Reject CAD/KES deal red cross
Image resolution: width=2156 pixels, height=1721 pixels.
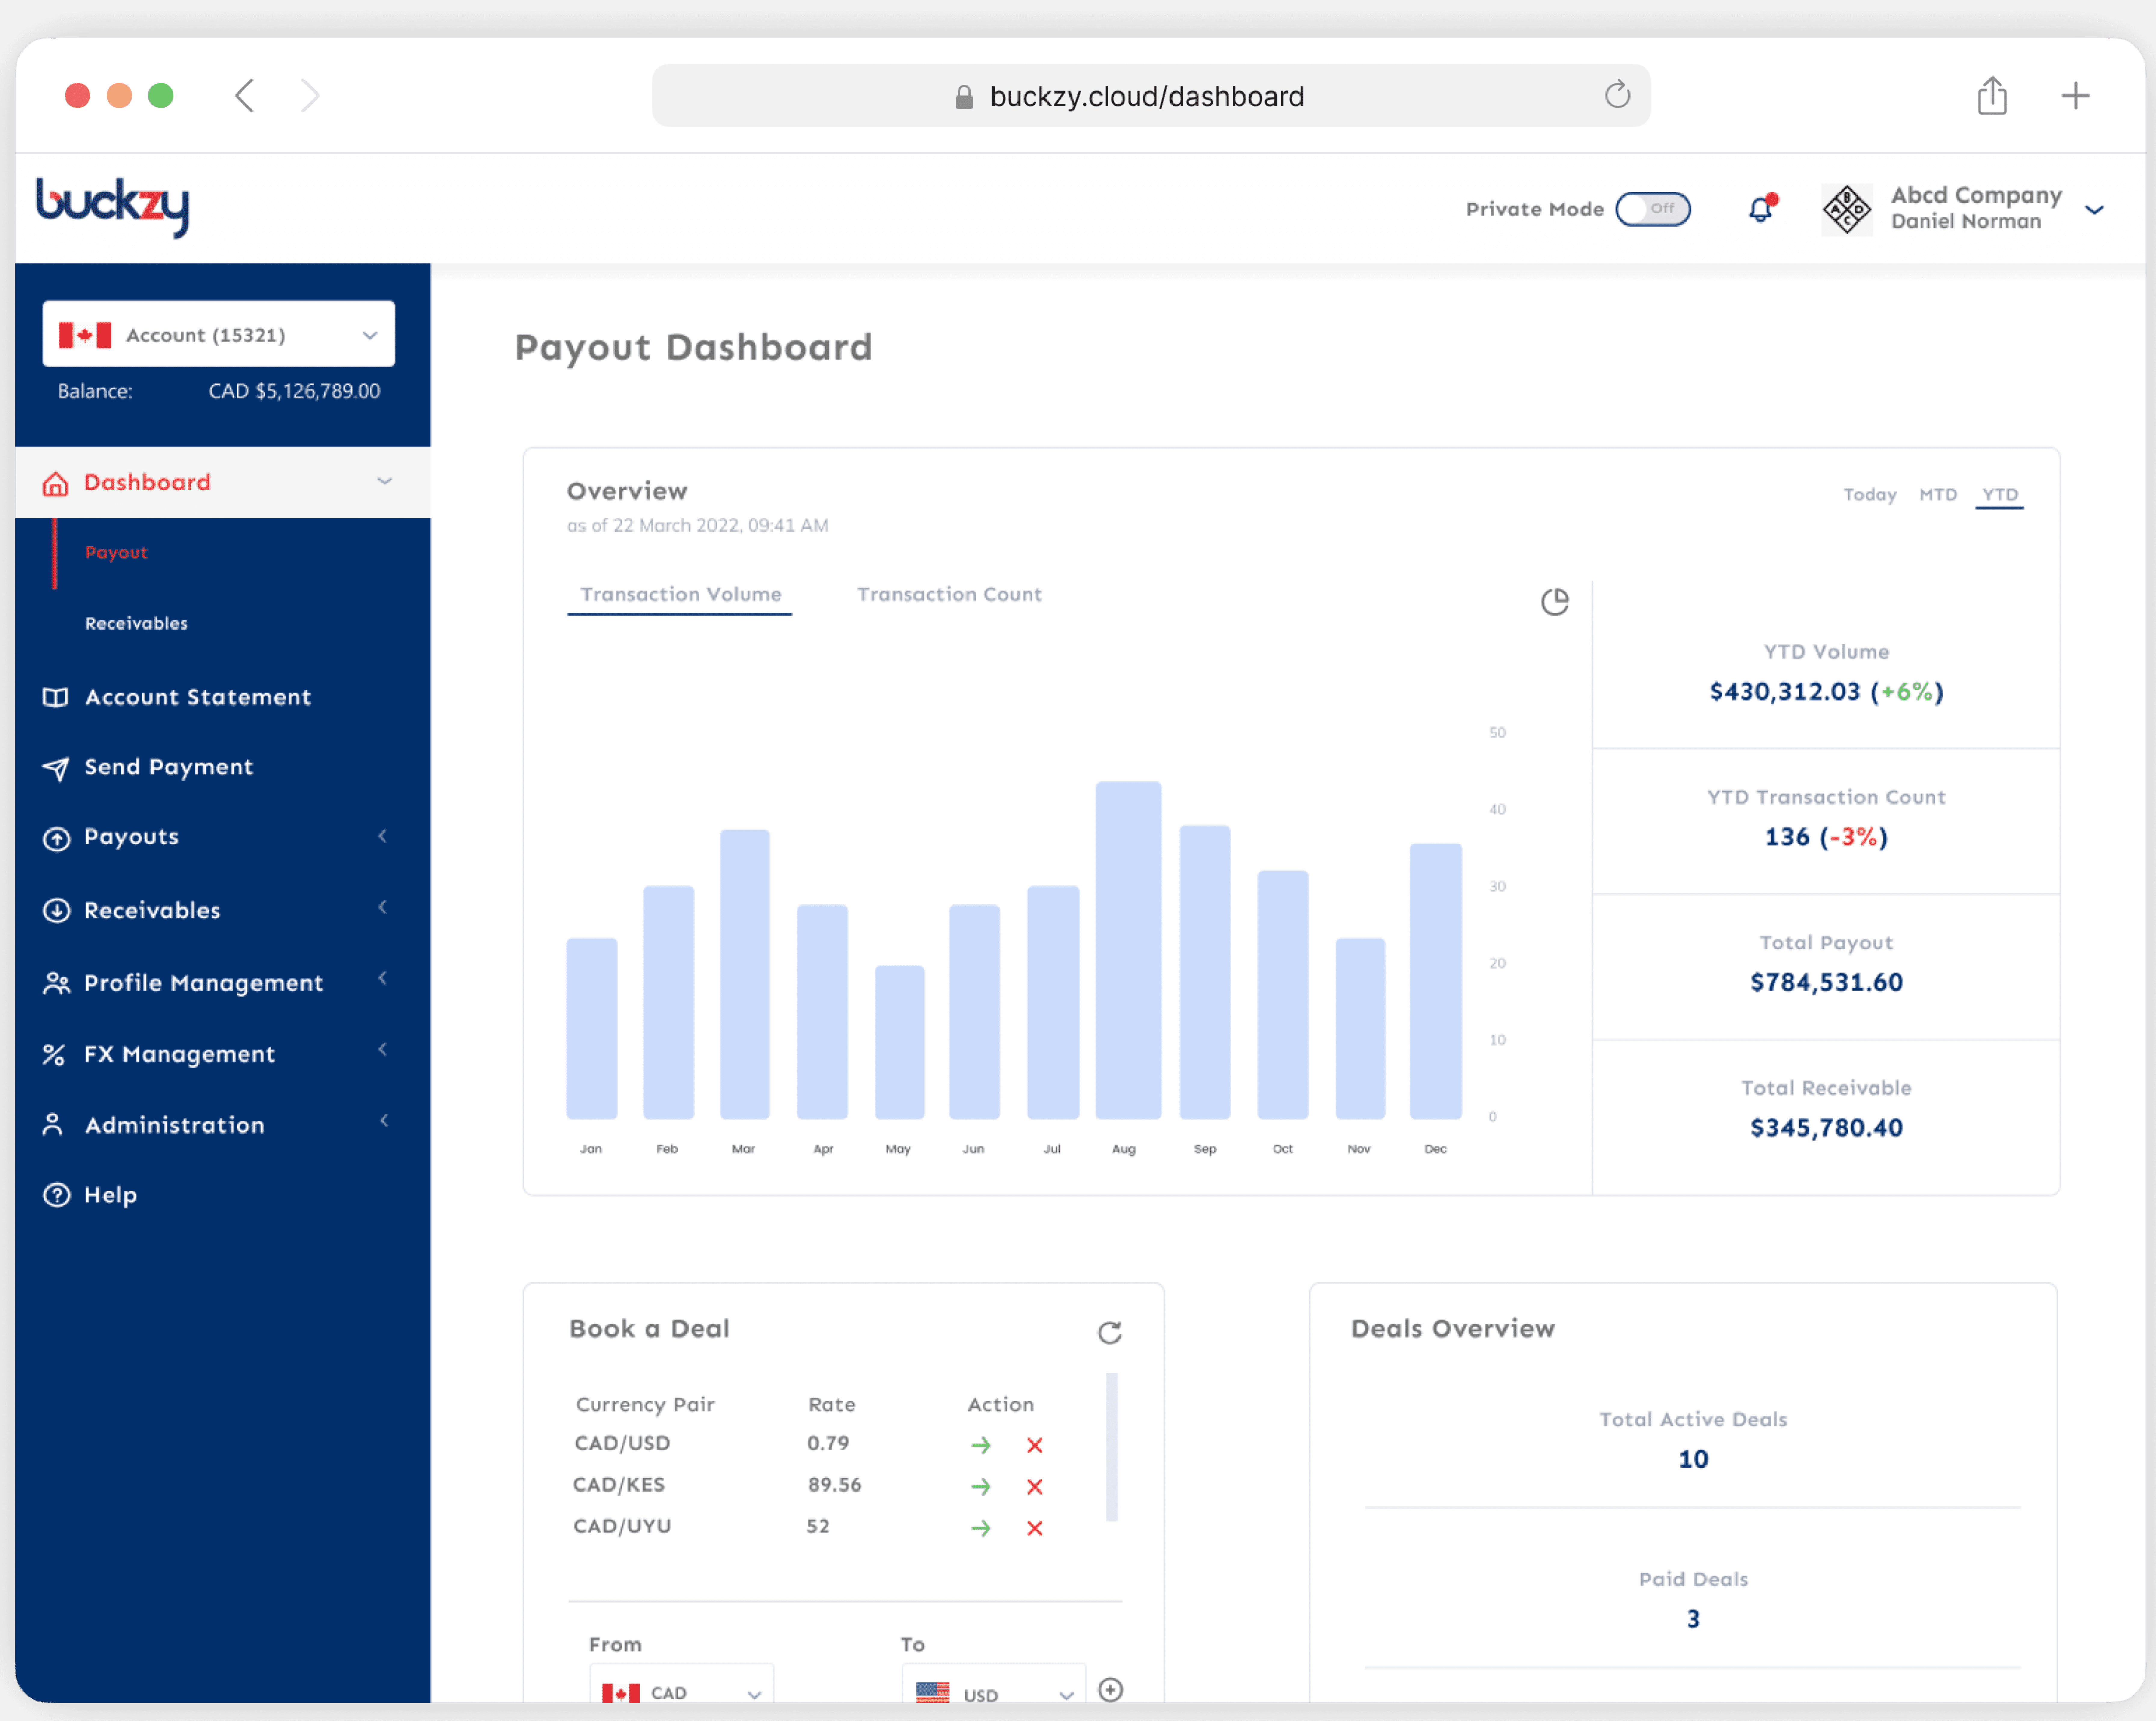pyautogui.click(x=1035, y=1487)
